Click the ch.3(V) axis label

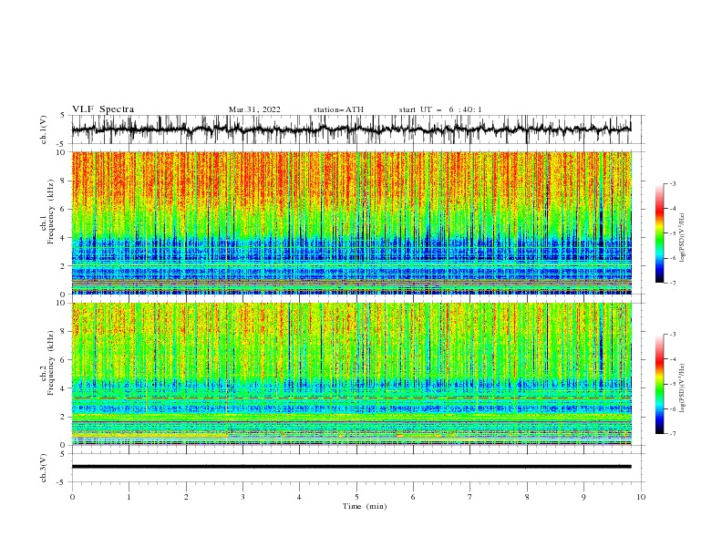(x=44, y=468)
